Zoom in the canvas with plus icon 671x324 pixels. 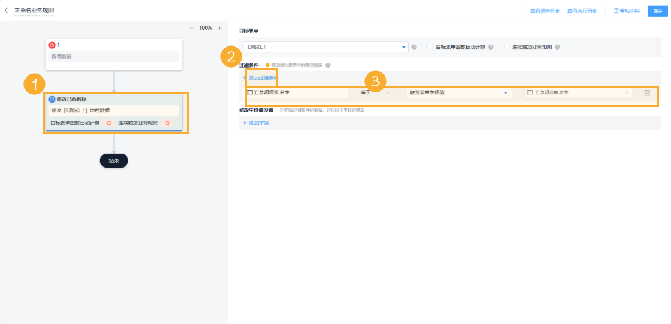[220, 28]
